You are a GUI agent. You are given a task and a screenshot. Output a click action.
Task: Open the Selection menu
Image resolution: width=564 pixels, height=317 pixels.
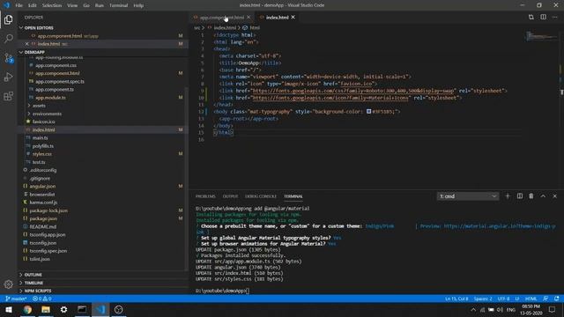coord(52,5)
